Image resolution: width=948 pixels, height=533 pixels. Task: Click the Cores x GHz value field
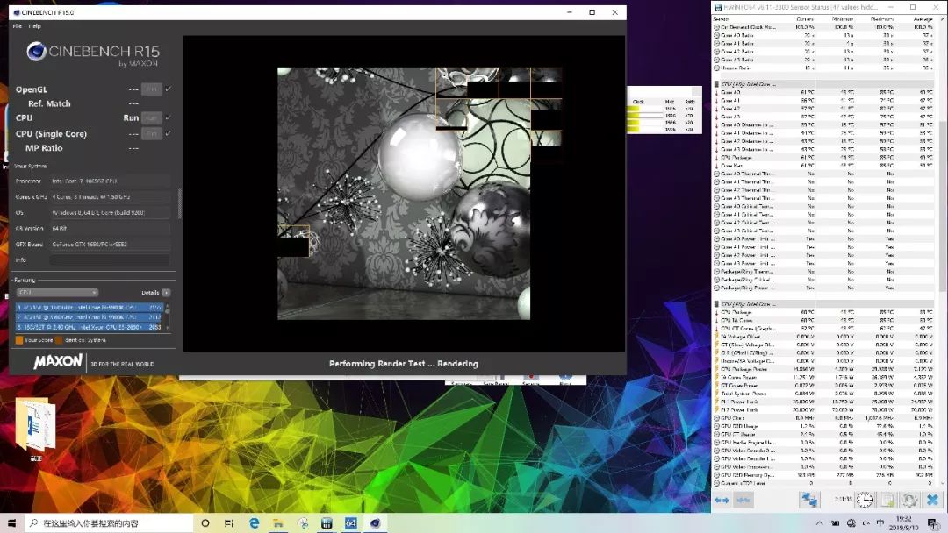click(x=110, y=196)
